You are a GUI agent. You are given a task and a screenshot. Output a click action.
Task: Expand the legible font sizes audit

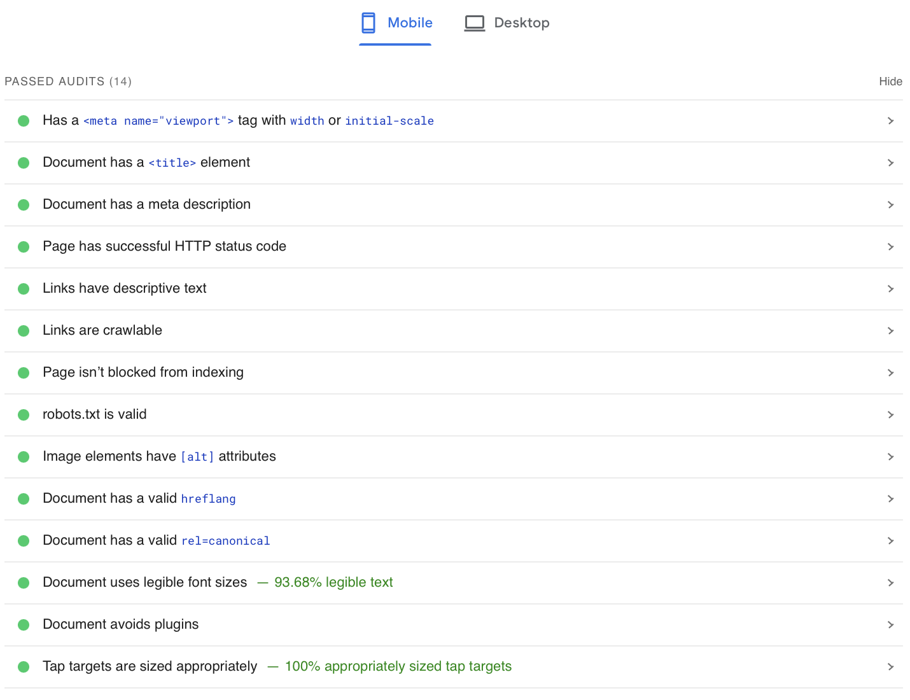(890, 582)
